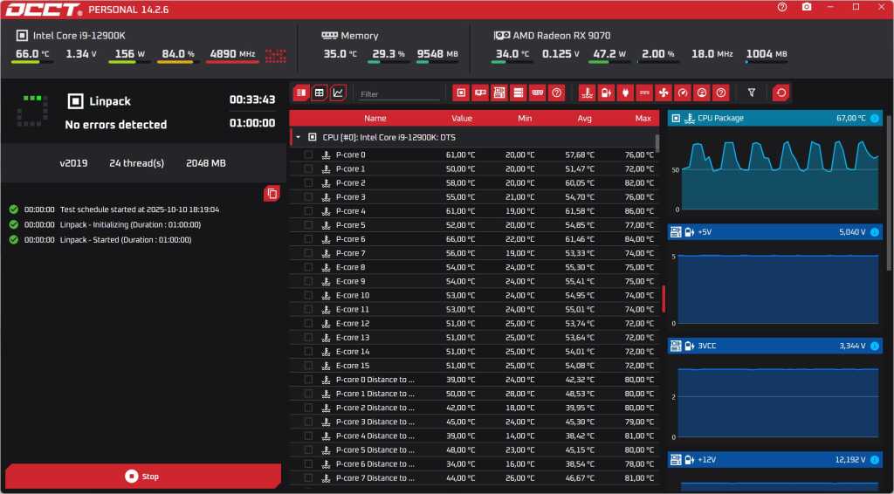Copy the test log with the clipboard icon
The width and height of the screenshot is (894, 494).
pyautogui.click(x=272, y=194)
